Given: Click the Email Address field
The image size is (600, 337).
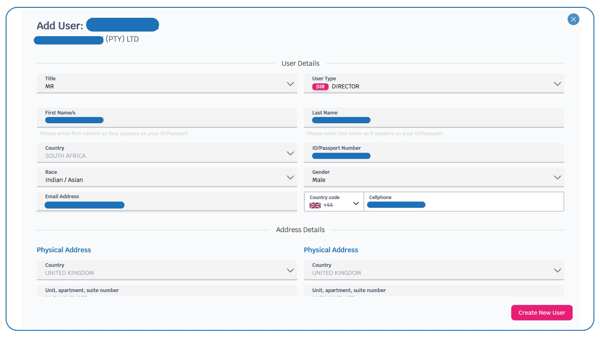Looking at the screenshot, I should (167, 202).
